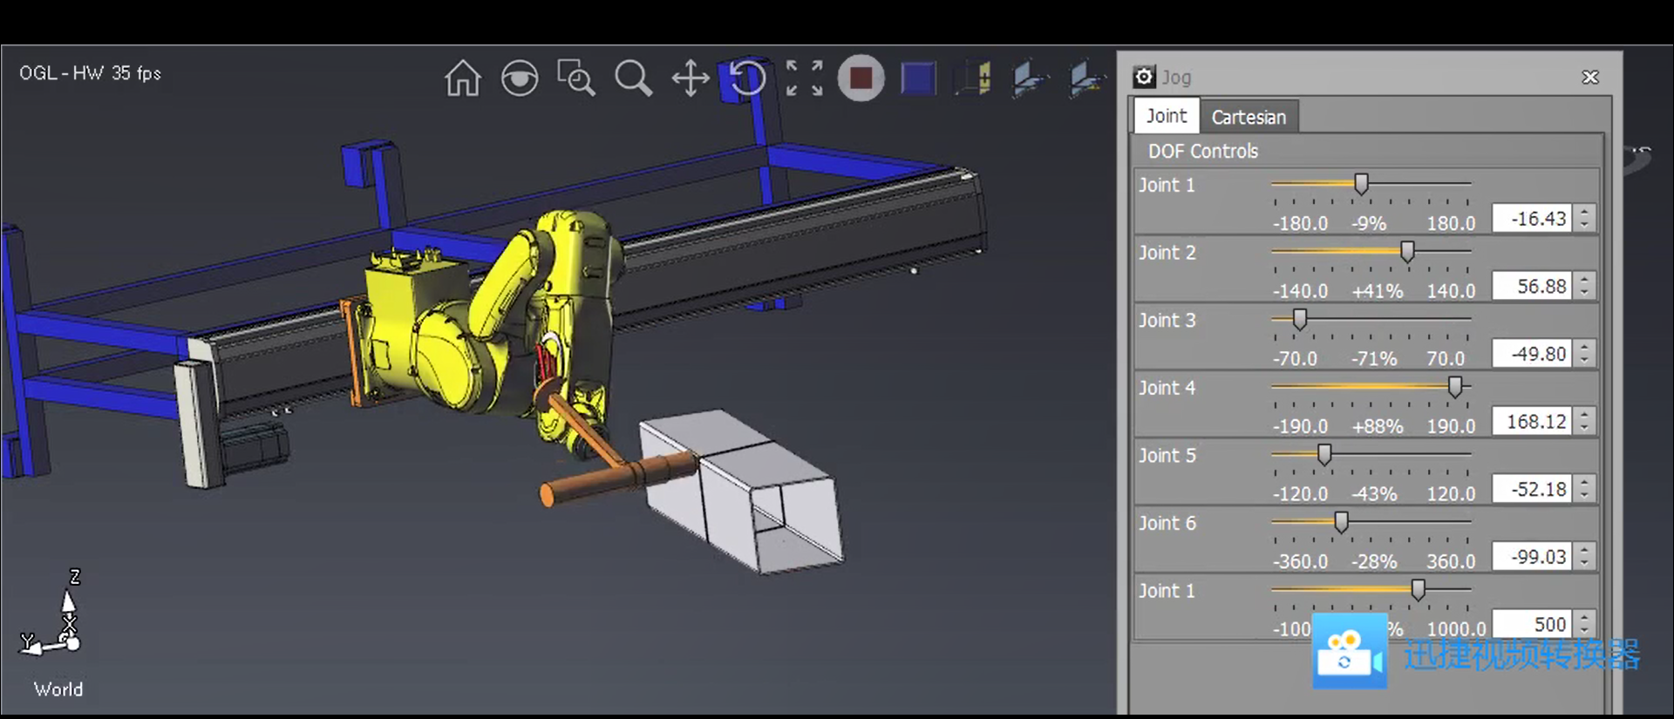Click the red stop record button
The height and width of the screenshot is (719, 1674).
pyautogui.click(x=861, y=78)
